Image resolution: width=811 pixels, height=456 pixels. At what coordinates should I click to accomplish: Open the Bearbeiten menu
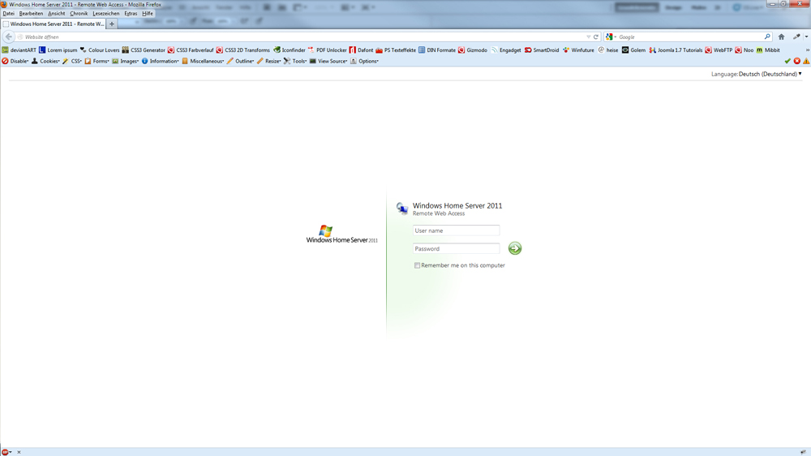31,14
